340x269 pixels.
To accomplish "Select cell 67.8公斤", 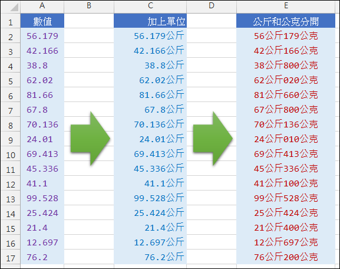I will pos(150,109).
